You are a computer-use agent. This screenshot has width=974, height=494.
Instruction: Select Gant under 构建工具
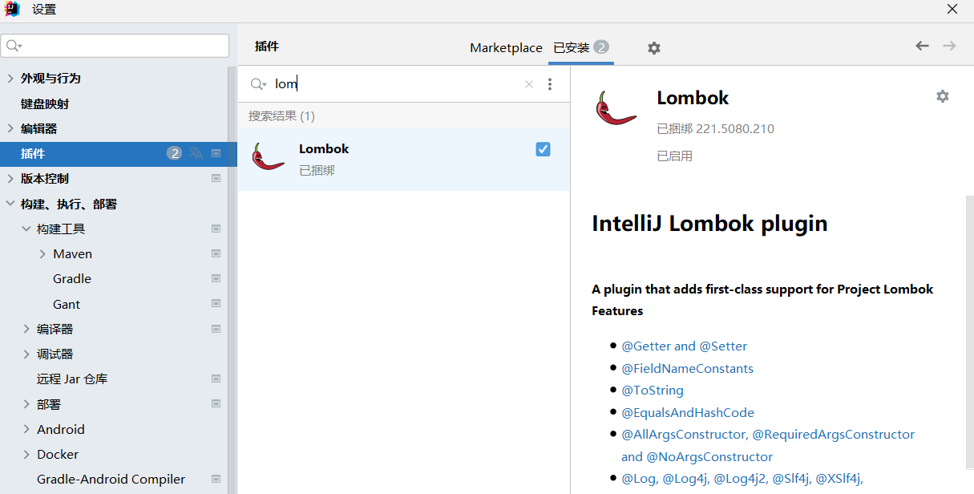coord(67,304)
